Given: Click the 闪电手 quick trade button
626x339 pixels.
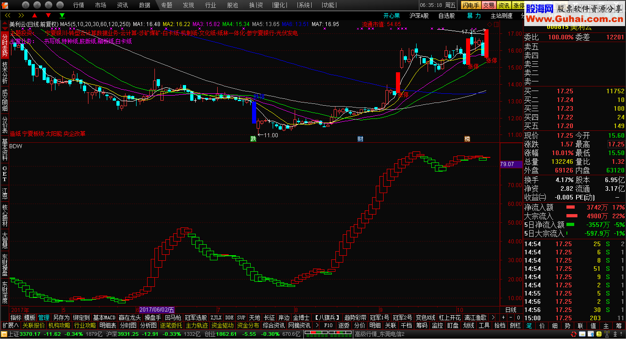Looking at the screenshot, I should [471, 5].
